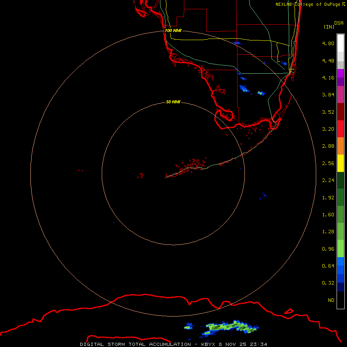The image size is (347, 347).
Task: Pick the dark red legend swatch
Action: click(340, 112)
